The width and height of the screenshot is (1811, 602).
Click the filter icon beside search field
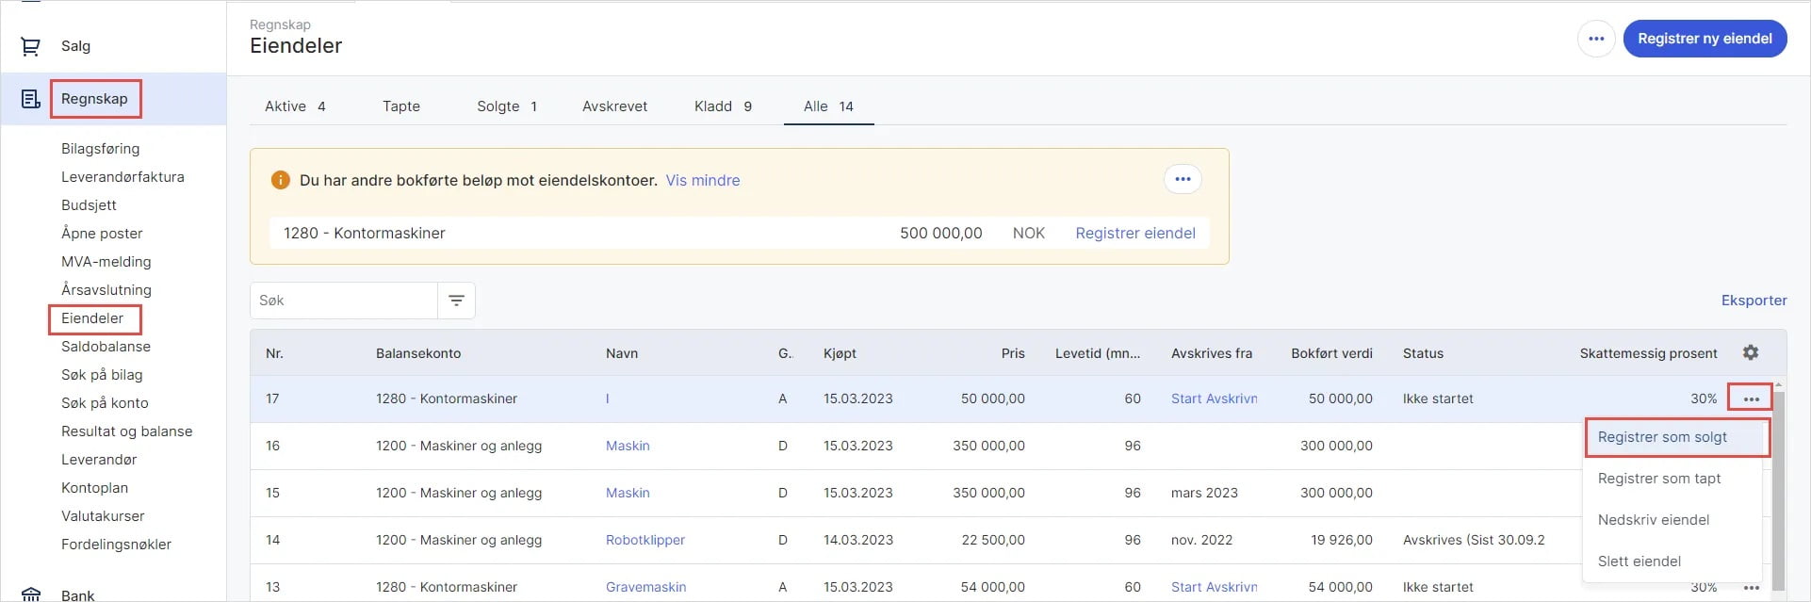(456, 301)
